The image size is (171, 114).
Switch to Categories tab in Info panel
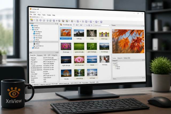point(55,55)
